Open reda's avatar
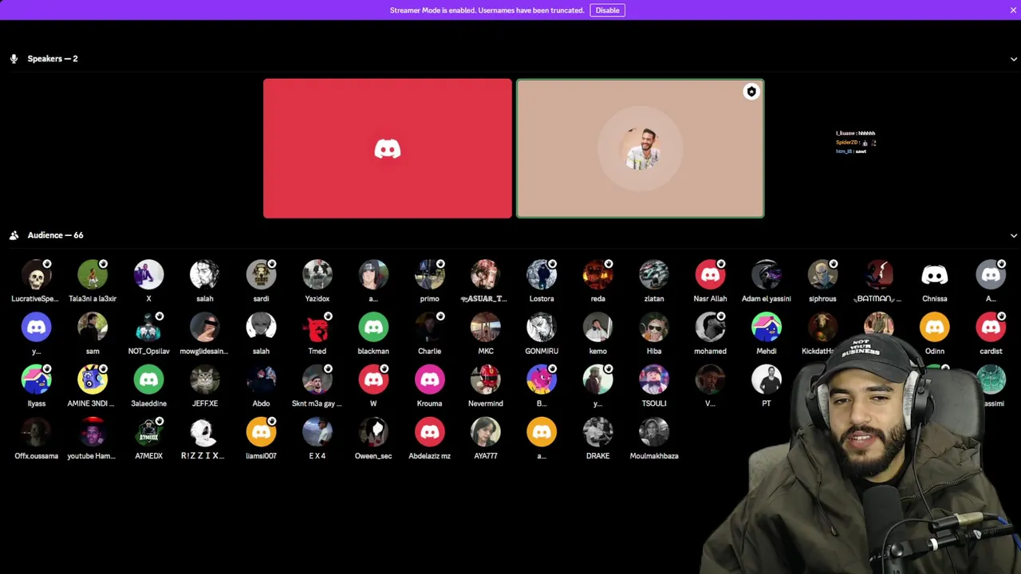Image resolution: width=1021 pixels, height=574 pixels. (597, 275)
